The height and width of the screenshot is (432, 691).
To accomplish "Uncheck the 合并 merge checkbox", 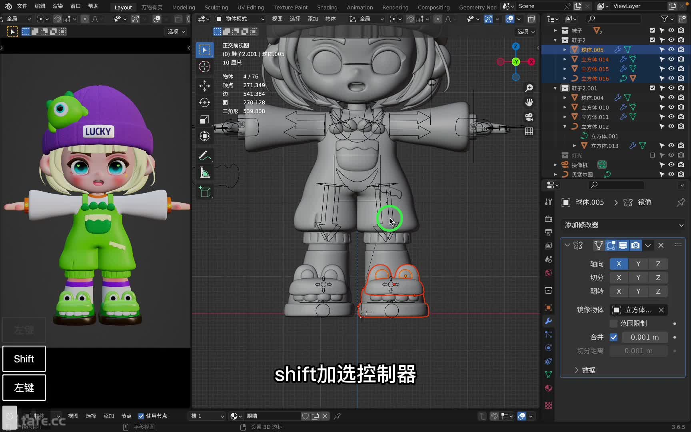I will point(613,337).
